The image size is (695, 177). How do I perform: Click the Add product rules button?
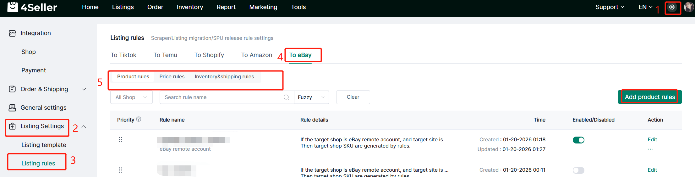tap(649, 97)
